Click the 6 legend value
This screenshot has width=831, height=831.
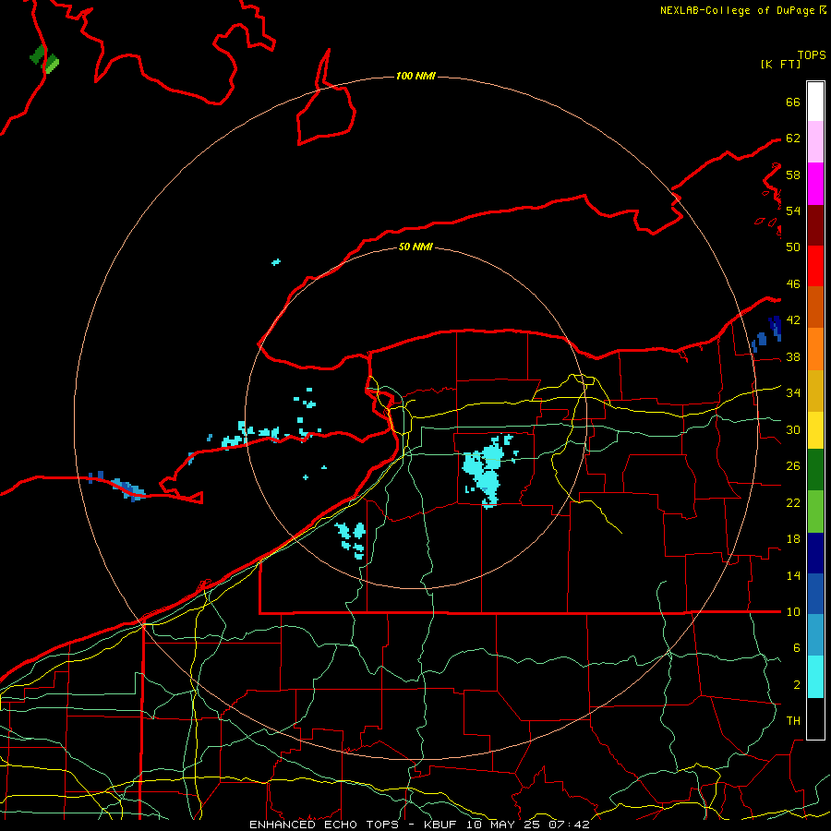tap(797, 648)
